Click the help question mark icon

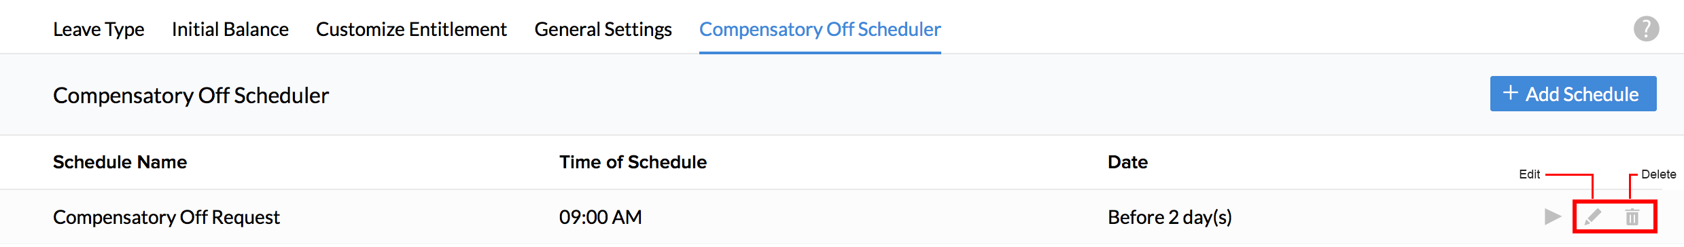click(x=1646, y=28)
